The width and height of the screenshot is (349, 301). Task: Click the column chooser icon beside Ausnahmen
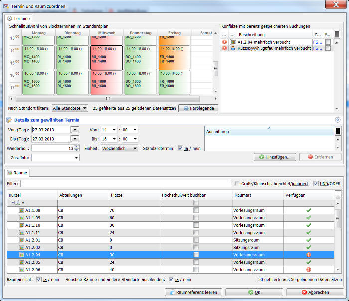click(x=338, y=131)
